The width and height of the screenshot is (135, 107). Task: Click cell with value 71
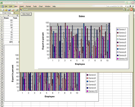click(x=8, y=39)
